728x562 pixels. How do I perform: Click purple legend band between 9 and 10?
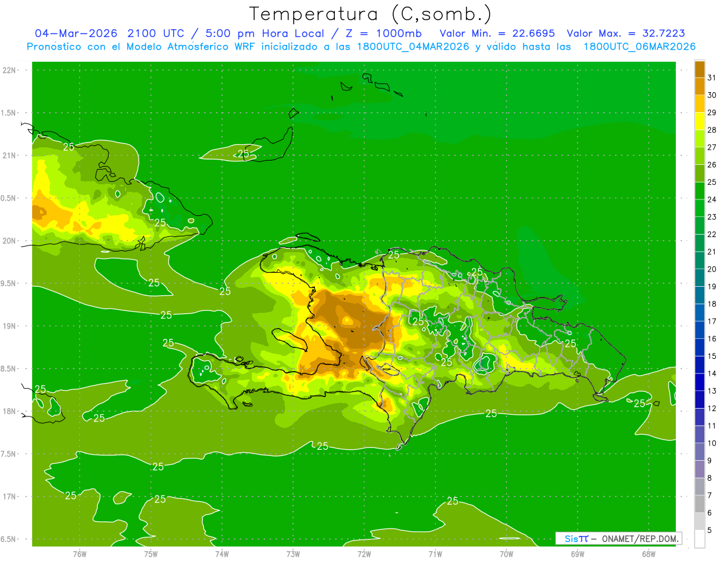pos(699,452)
